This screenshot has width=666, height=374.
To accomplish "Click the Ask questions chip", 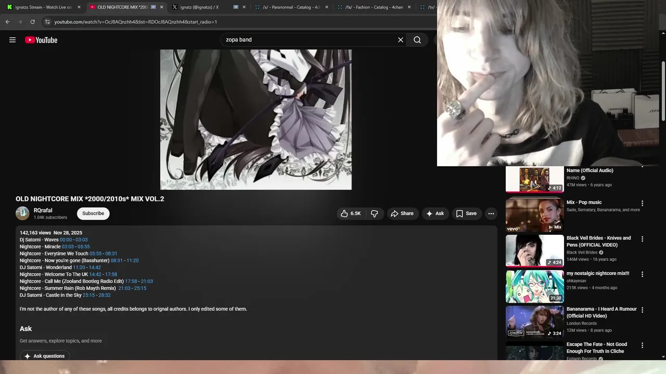I will tap(45, 356).
